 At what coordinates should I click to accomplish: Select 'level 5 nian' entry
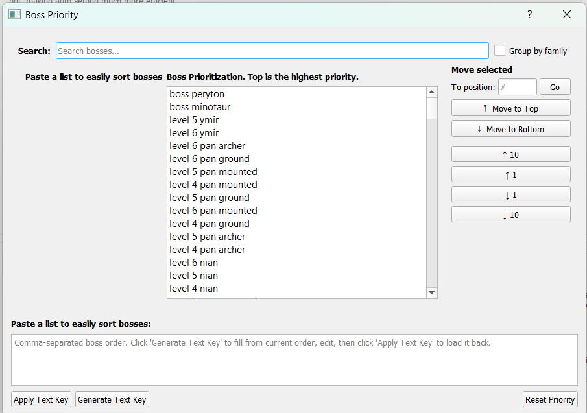pyautogui.click(x=297, y=276)
